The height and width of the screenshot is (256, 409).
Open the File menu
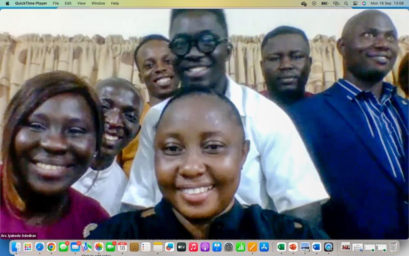point(56,3)
